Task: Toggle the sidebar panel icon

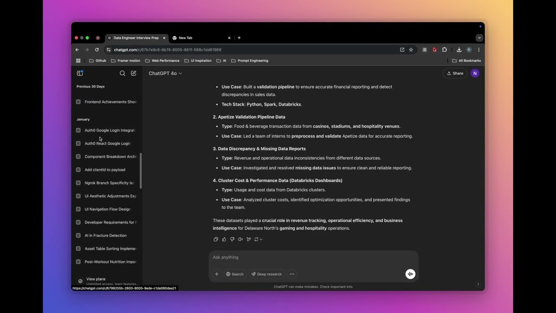Action: 80,73
